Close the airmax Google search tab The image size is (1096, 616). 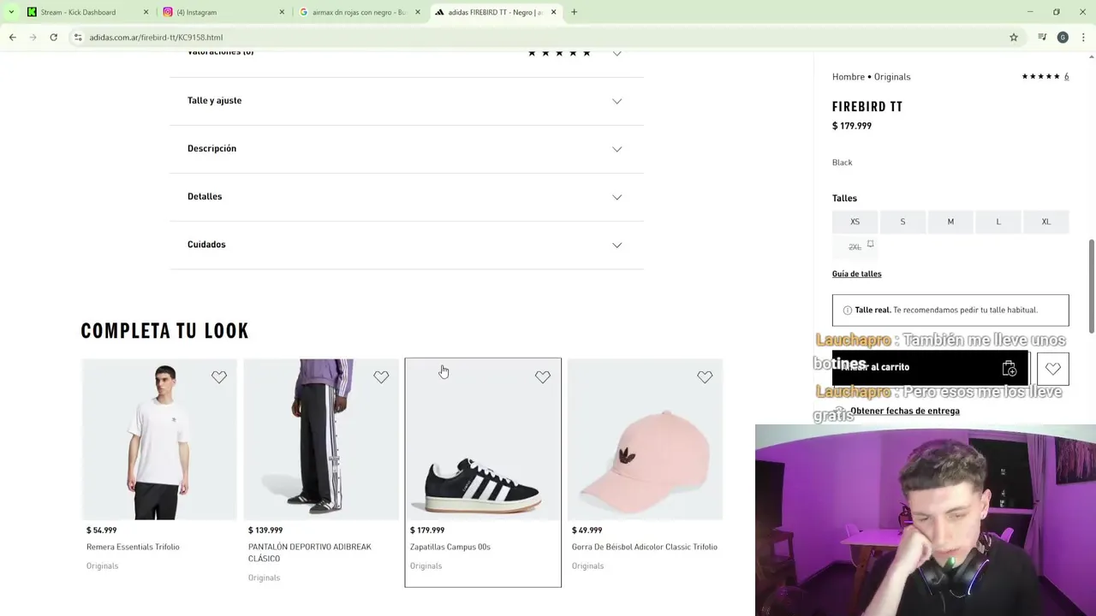pos(418,12)
